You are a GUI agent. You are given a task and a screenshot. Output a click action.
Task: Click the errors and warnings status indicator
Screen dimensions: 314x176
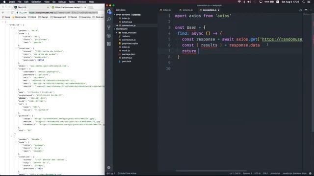point(111,174)
